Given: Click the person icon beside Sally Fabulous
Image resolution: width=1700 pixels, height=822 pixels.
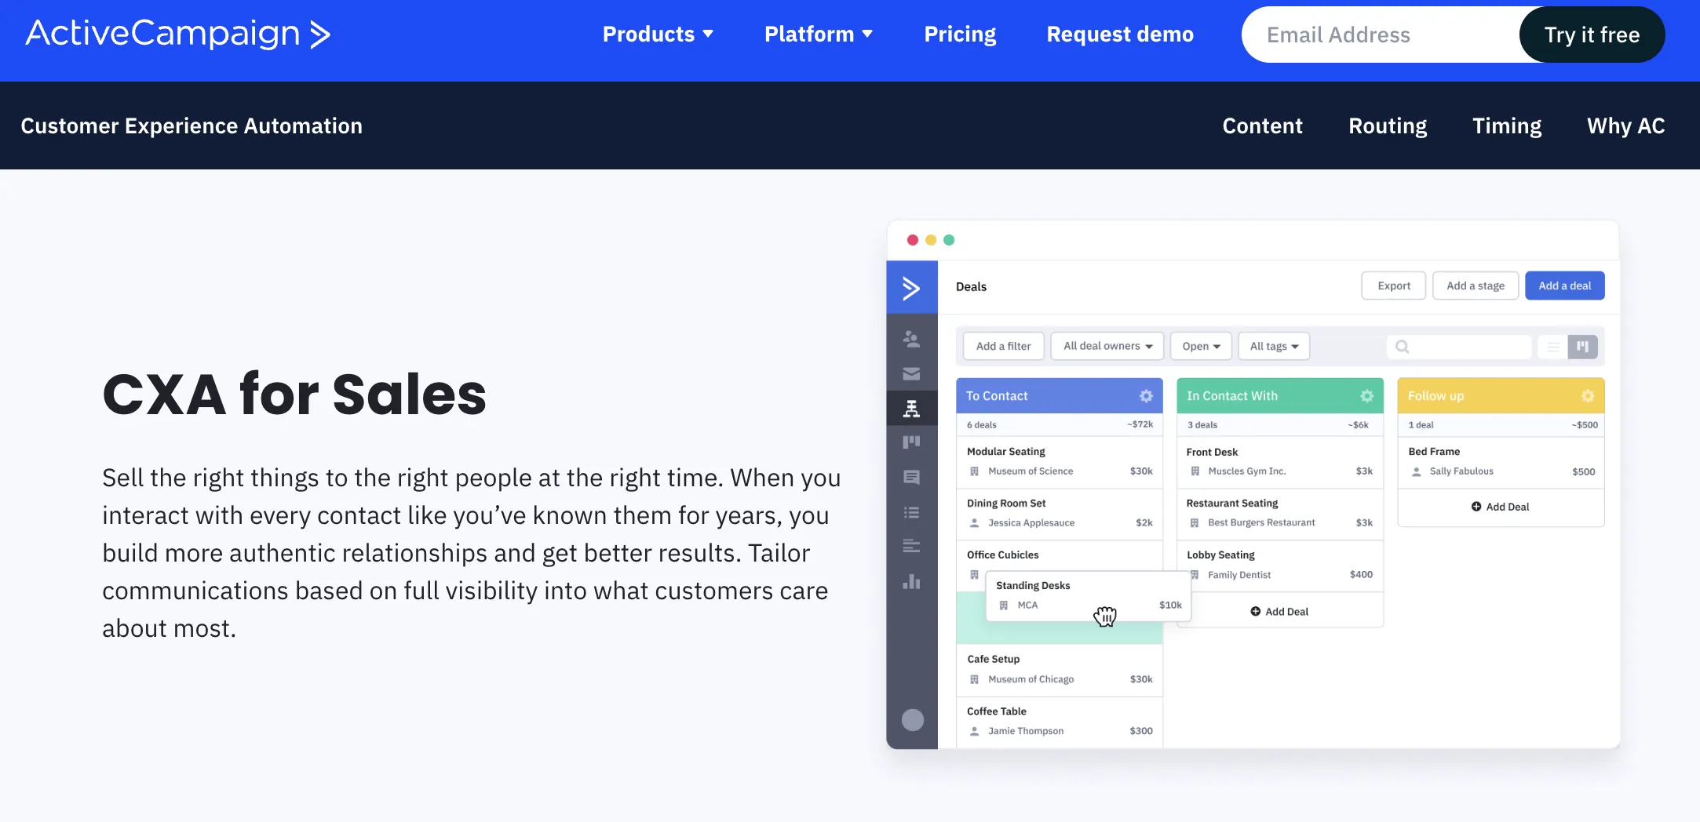Looking at the screenshot, I should coord(1416,471).
